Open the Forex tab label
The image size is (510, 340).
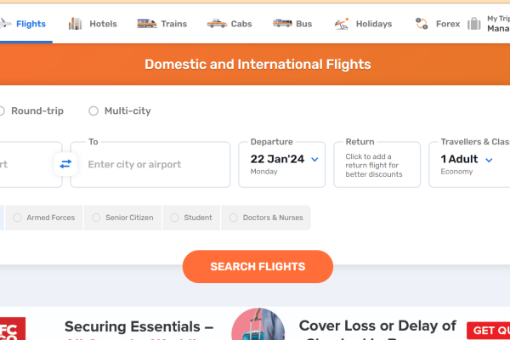click(x=448, y=24)
